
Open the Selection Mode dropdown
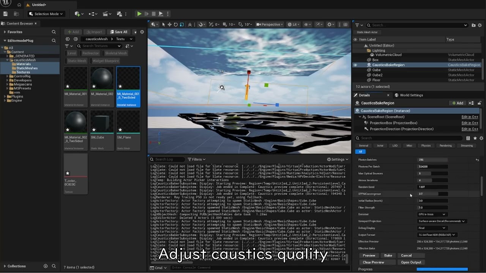click(46, 14)
